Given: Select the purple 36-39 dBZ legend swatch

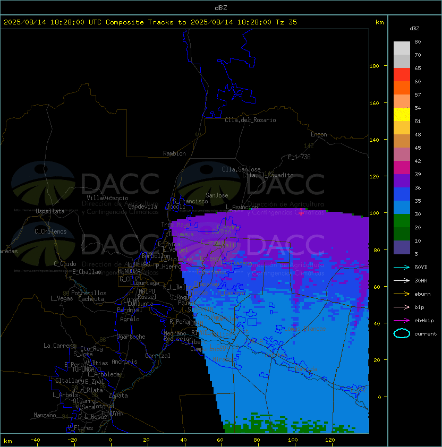Looking at the screenshot, I should coord(402,180).
